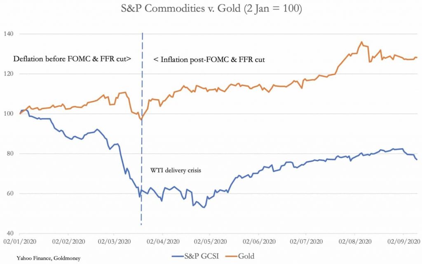
Task: Click the 100 y-axis label
Action: pos(9,114)
